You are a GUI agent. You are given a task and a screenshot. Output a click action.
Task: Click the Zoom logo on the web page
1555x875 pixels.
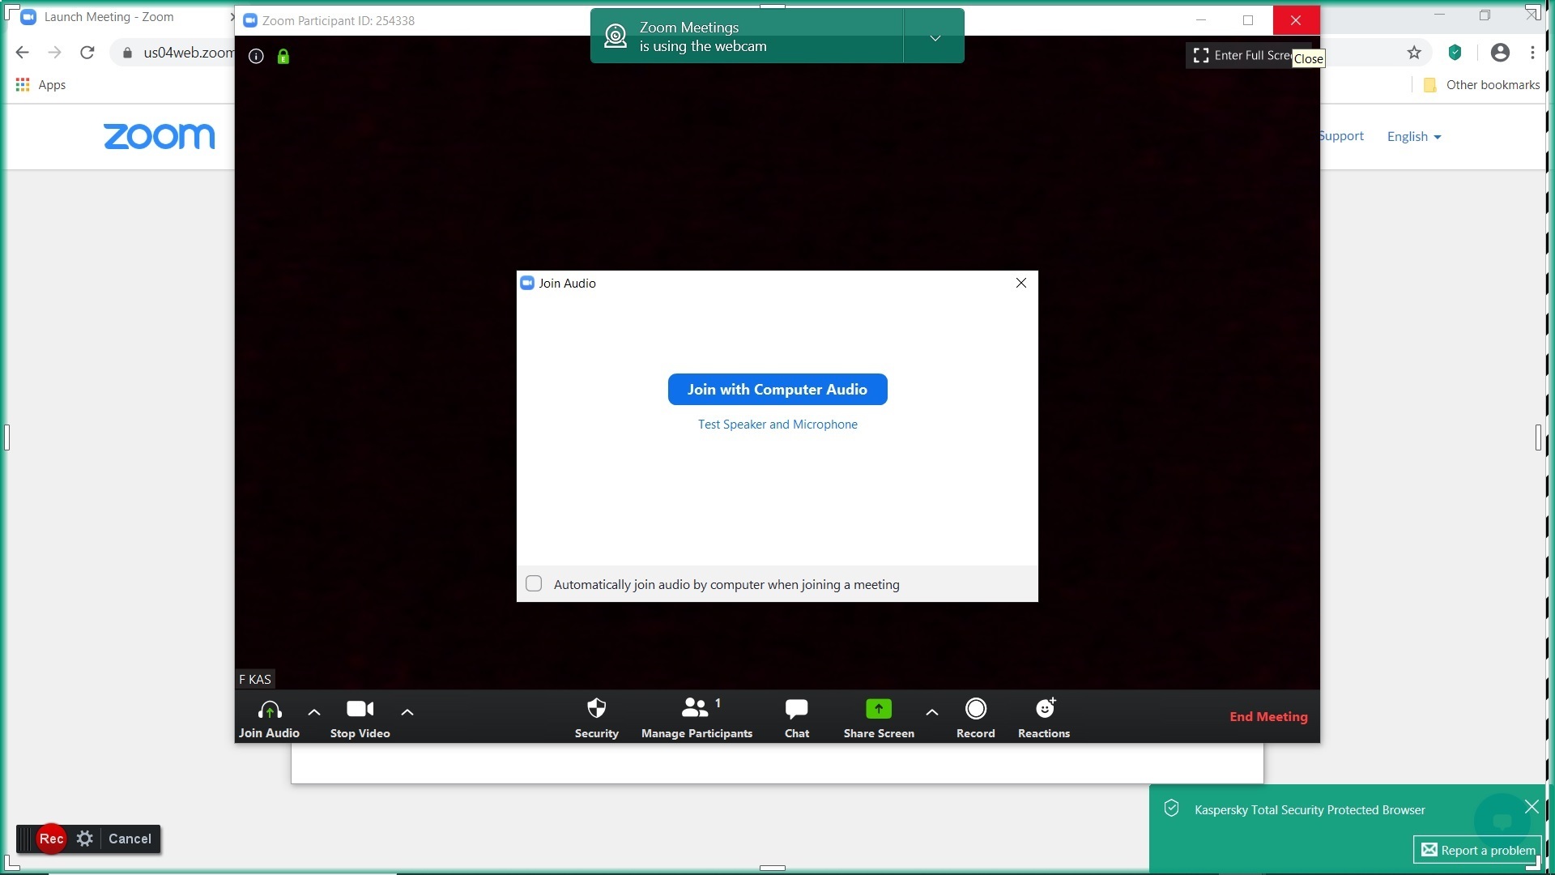pos(160,136)
